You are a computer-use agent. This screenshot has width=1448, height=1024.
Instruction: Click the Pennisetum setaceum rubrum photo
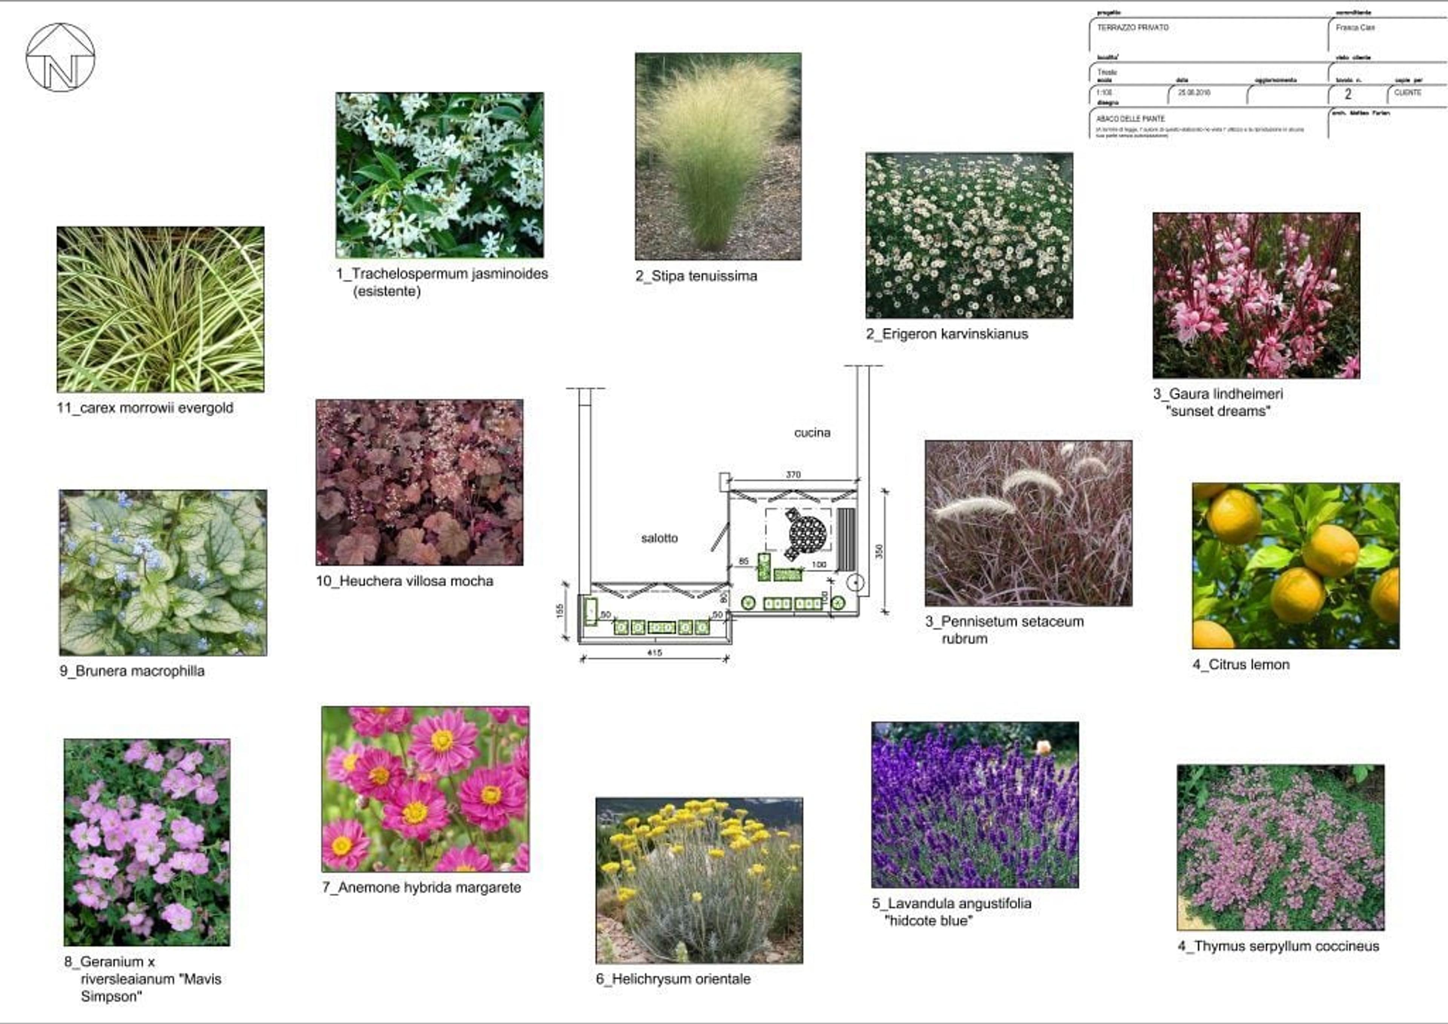(1029, 523)
